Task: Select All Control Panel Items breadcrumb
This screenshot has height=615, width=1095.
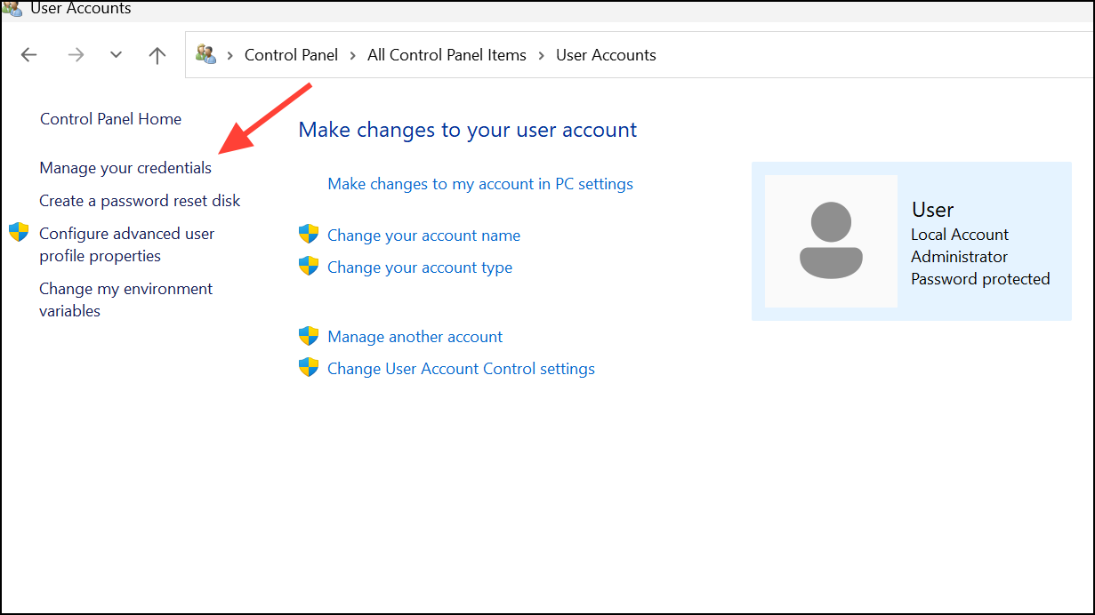Action: point(447,55)
